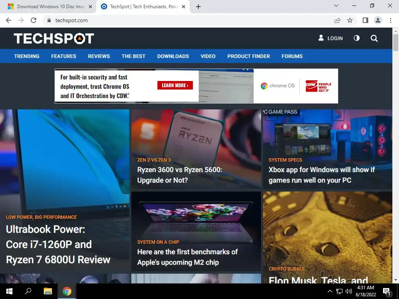The image size is (399, 299).
Task: Click the Chrome taskbar icon
Action: (x=67, y=291)
